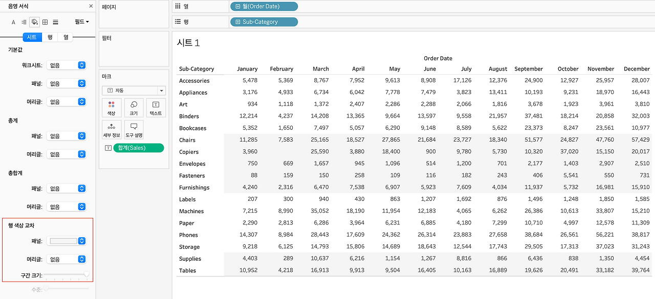Click the 도구 설명 (Tooltip) mark card
The height and width of the screenshot is (299, 655).
(134, 130)
